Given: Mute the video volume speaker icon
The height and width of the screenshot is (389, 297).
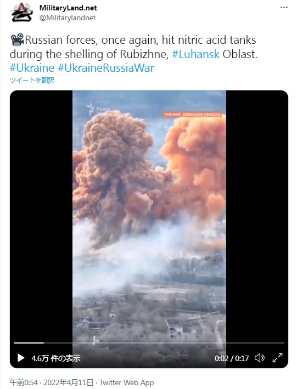Looking at the screenshot, I should (x=260, y=358).
